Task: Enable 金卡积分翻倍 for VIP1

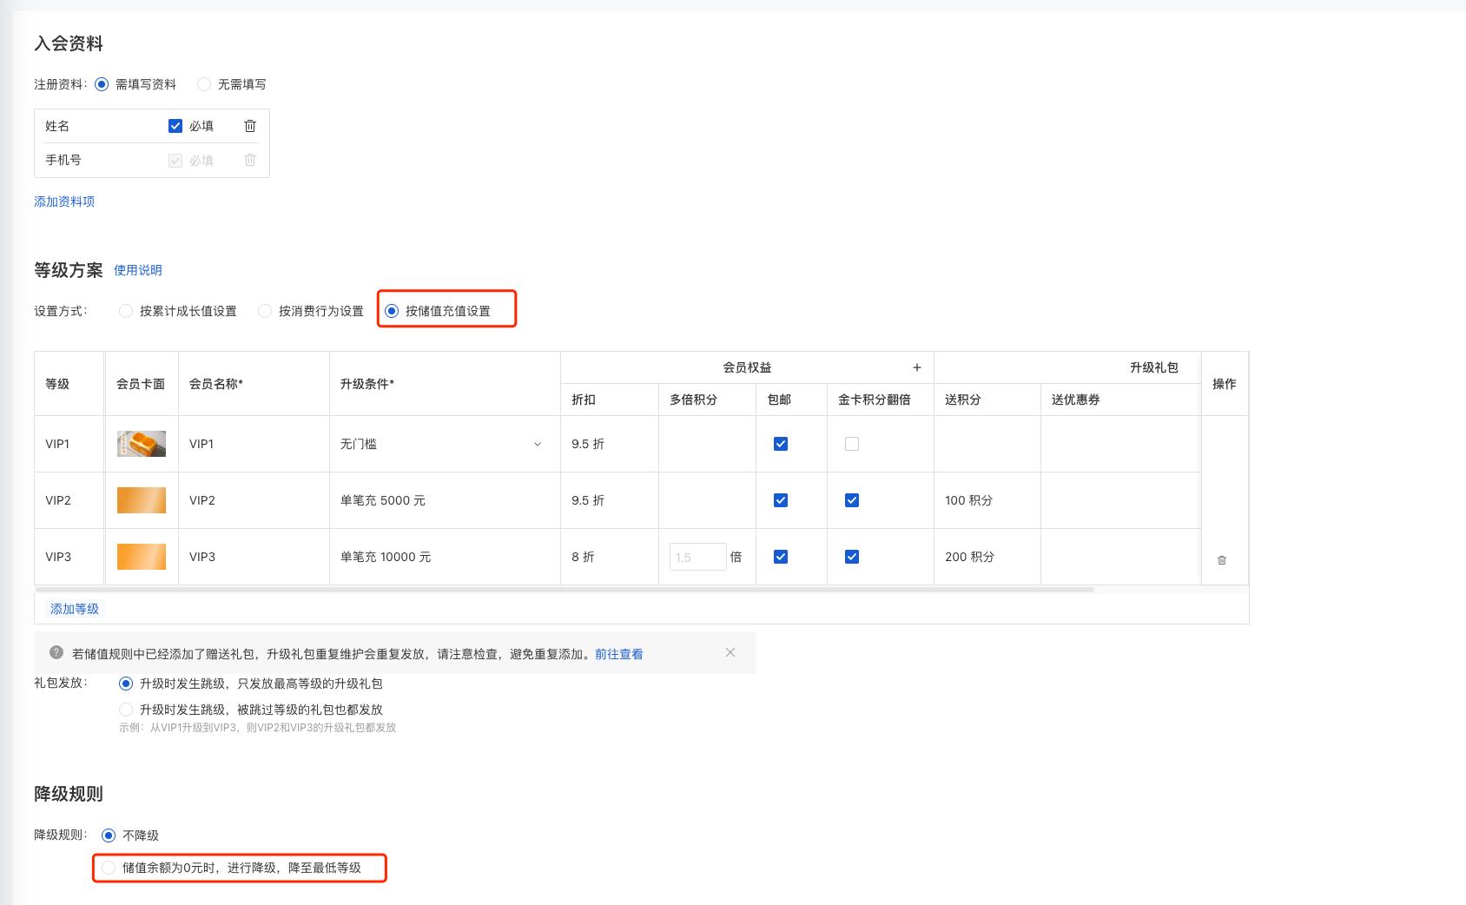Action: pyautogui.click(x=852, y=444)
